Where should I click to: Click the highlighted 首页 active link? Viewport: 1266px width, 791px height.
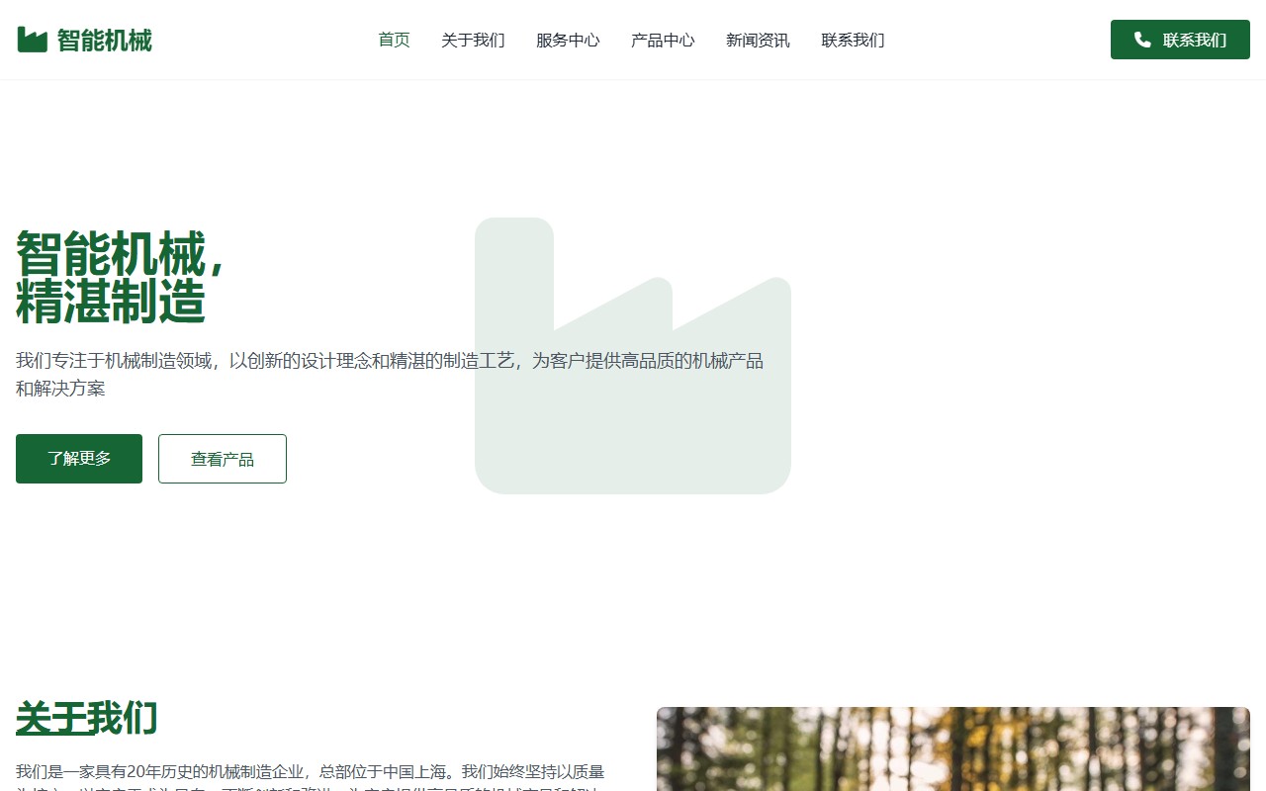click(394, 40)
